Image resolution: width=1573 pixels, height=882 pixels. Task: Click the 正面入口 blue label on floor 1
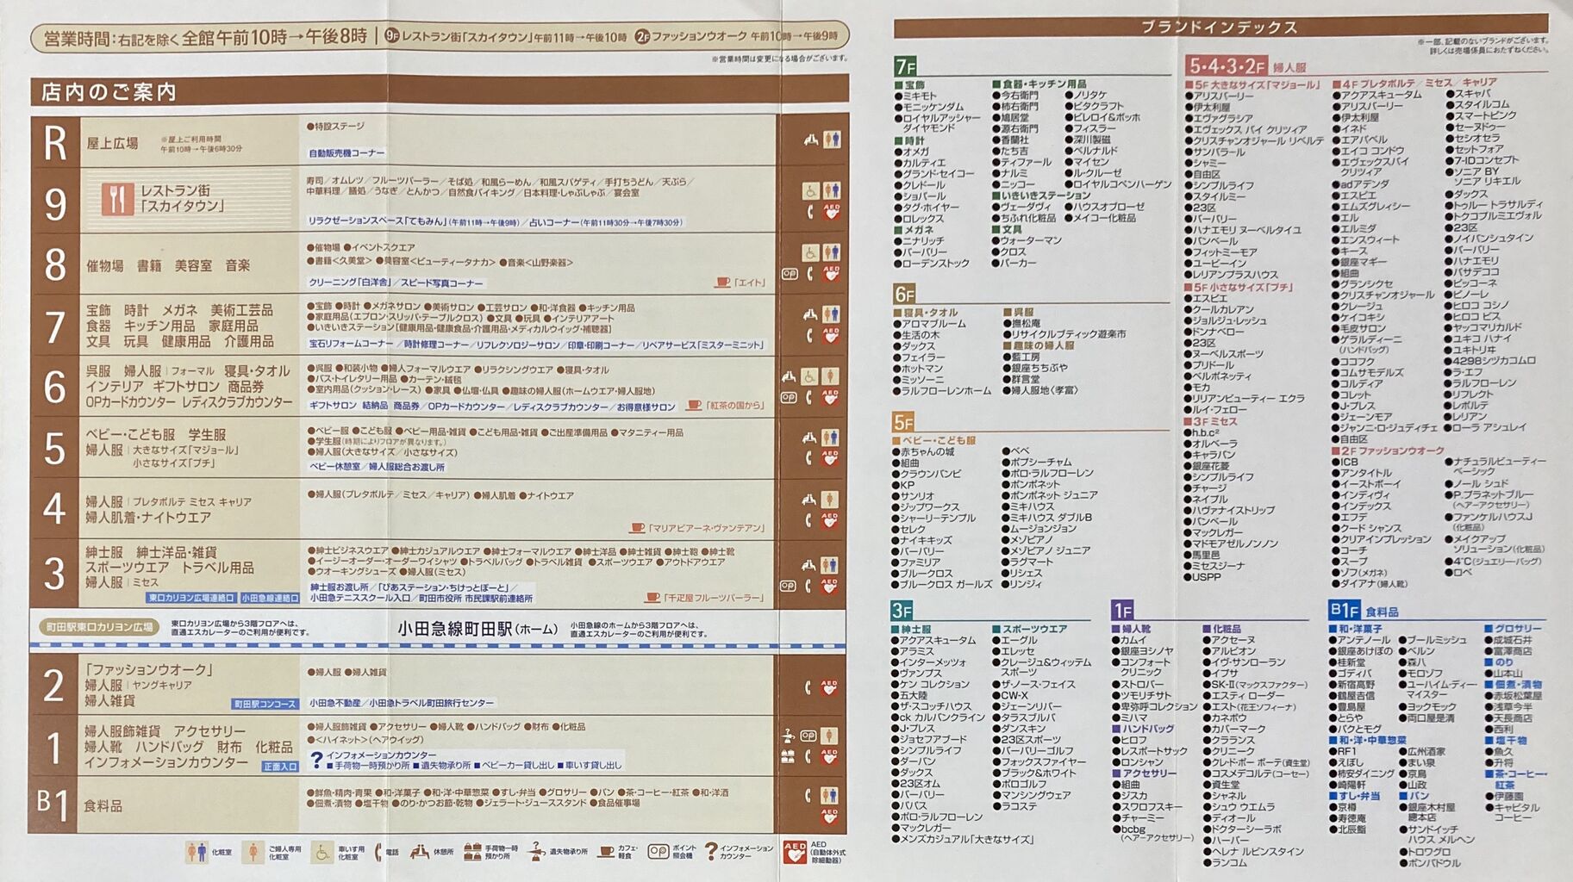point(280,766)
